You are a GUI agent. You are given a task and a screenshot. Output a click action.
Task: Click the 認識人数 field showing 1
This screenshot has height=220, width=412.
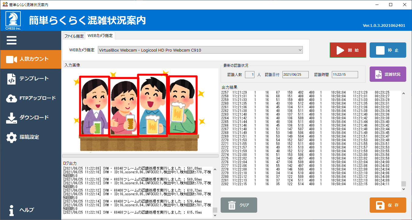pos(250,74)
